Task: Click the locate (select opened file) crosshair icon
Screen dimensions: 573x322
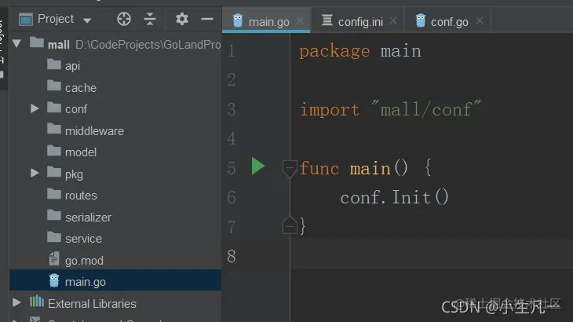Action: 124,19
